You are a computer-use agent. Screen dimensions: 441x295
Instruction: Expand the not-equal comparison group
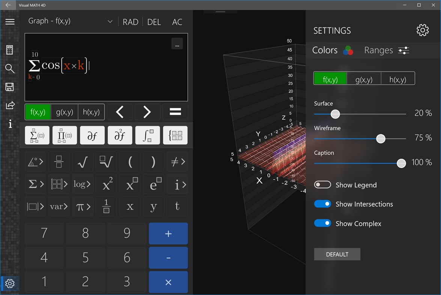[177, 162]
